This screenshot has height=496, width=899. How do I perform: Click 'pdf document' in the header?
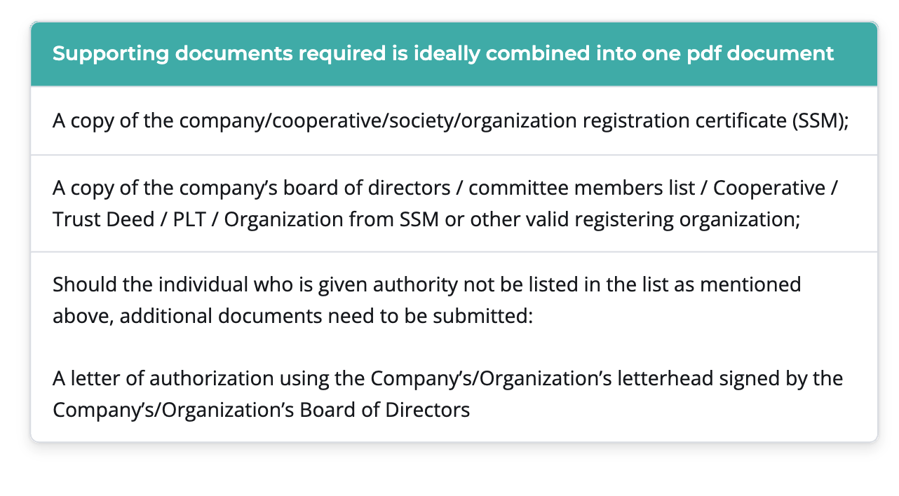click(x=766, y=54)
